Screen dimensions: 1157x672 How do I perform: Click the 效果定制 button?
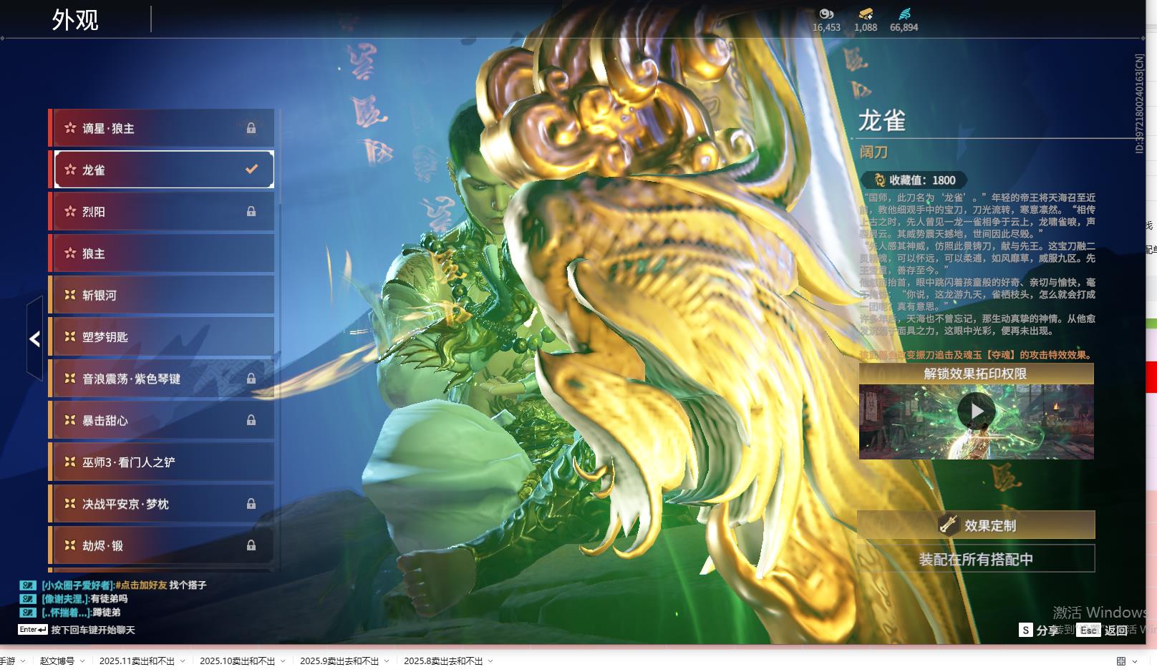tap(976, 525)
